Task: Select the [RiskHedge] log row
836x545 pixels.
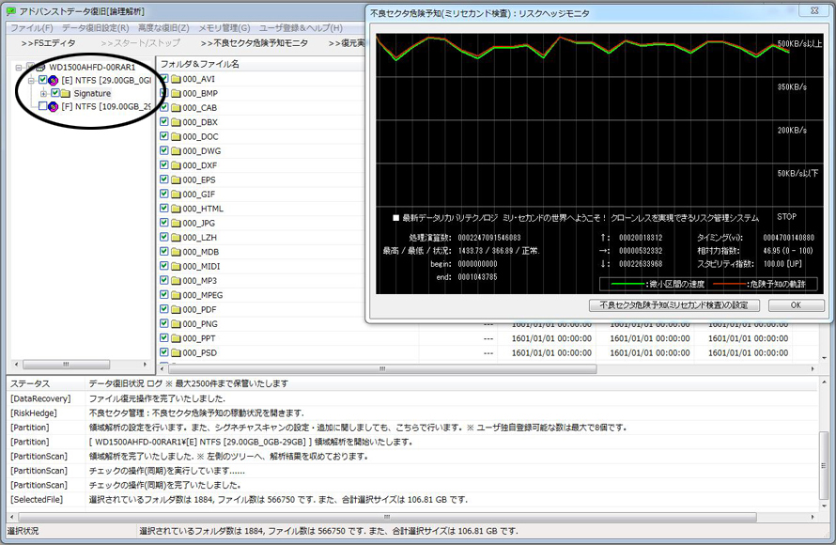Action: pos(413,413)
